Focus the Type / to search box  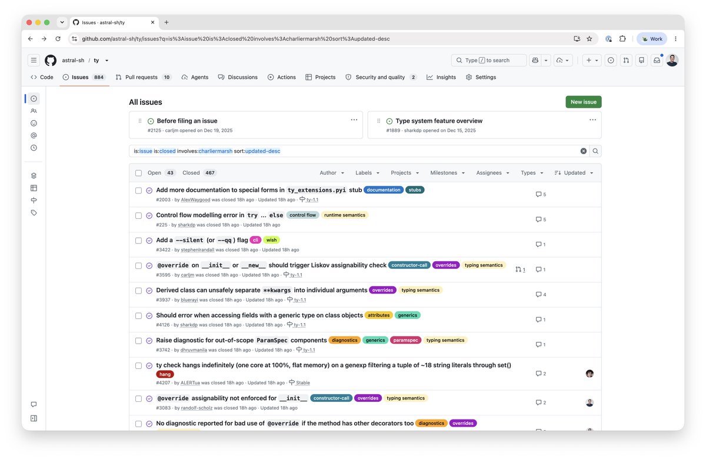point(489,60)
